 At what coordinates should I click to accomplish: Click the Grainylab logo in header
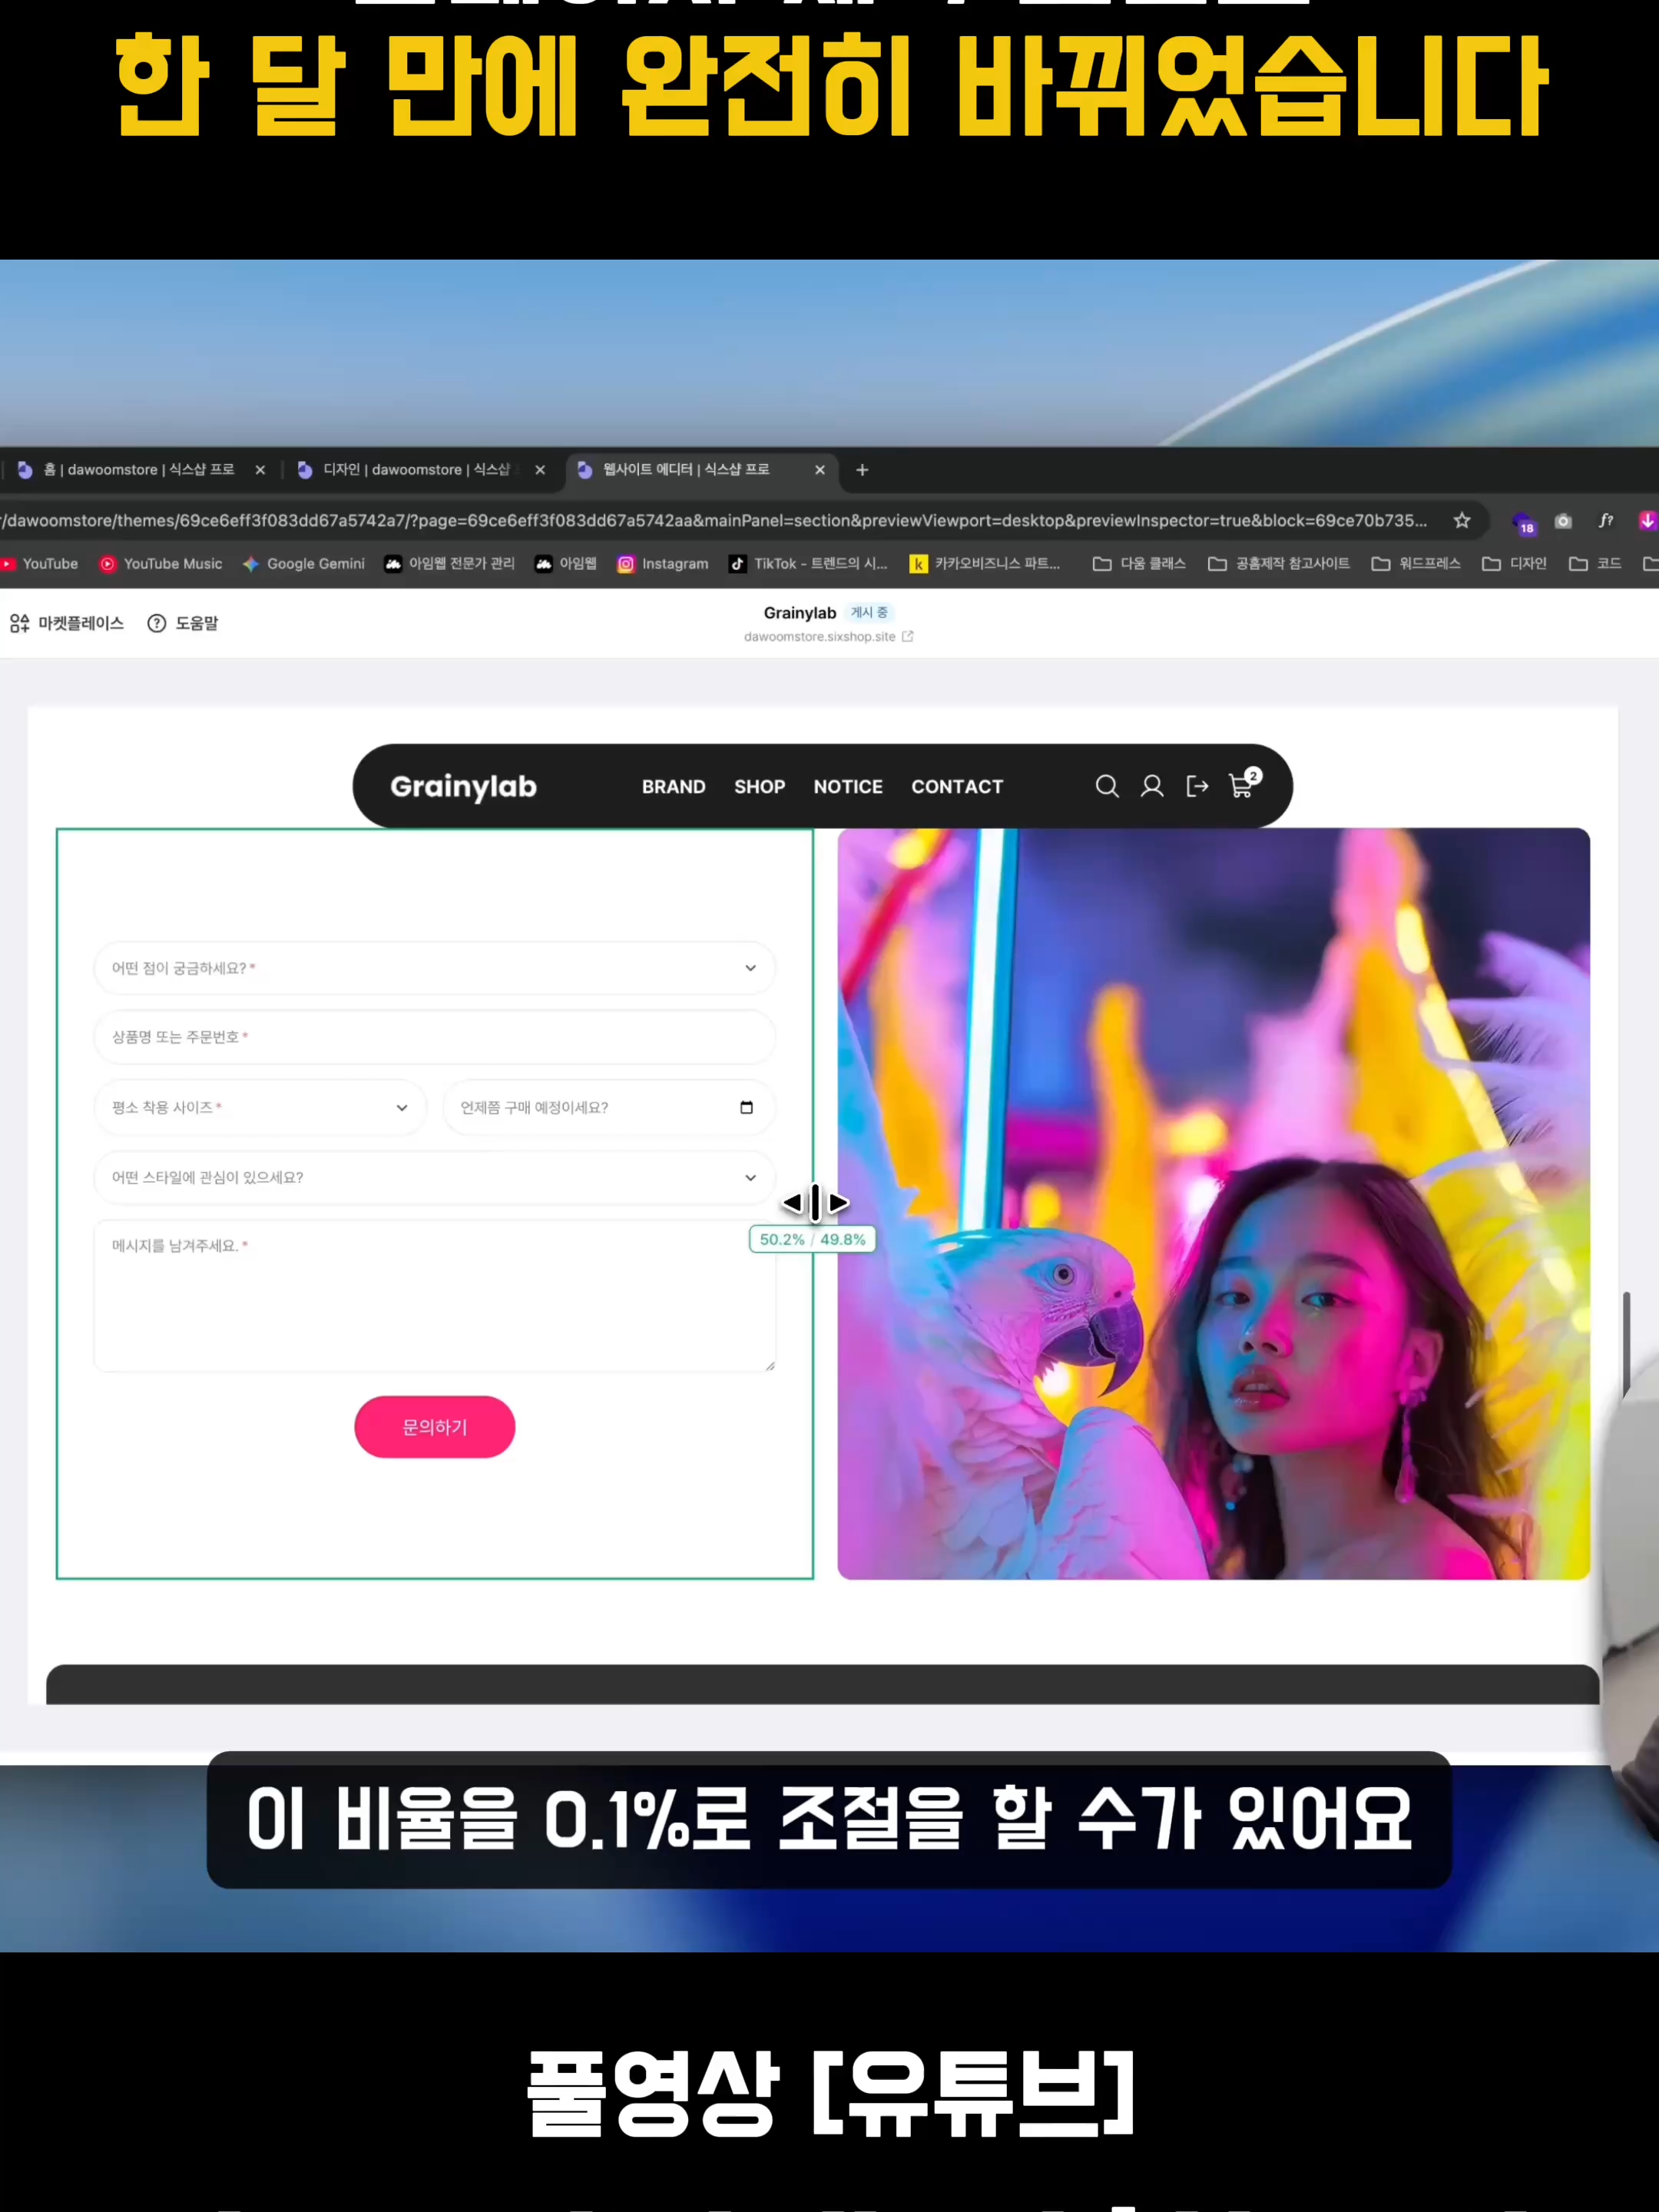[463, 787]
